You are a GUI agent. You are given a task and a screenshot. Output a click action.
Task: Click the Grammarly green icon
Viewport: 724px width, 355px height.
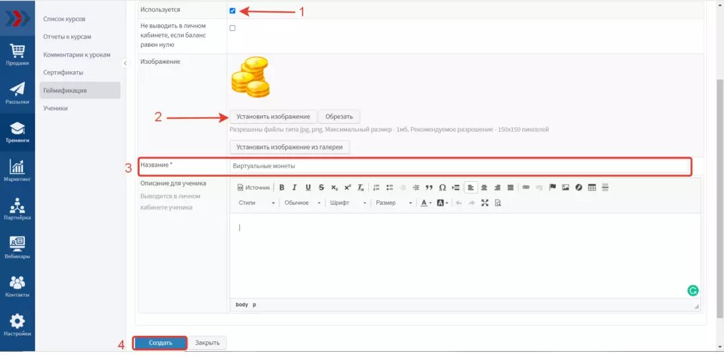[692, 290]
